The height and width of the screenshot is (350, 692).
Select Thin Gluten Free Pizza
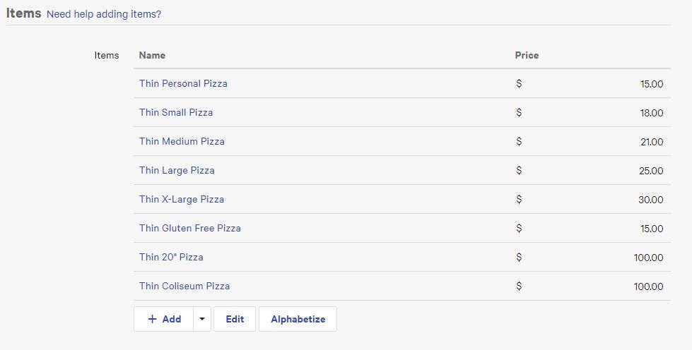(190, 228)
